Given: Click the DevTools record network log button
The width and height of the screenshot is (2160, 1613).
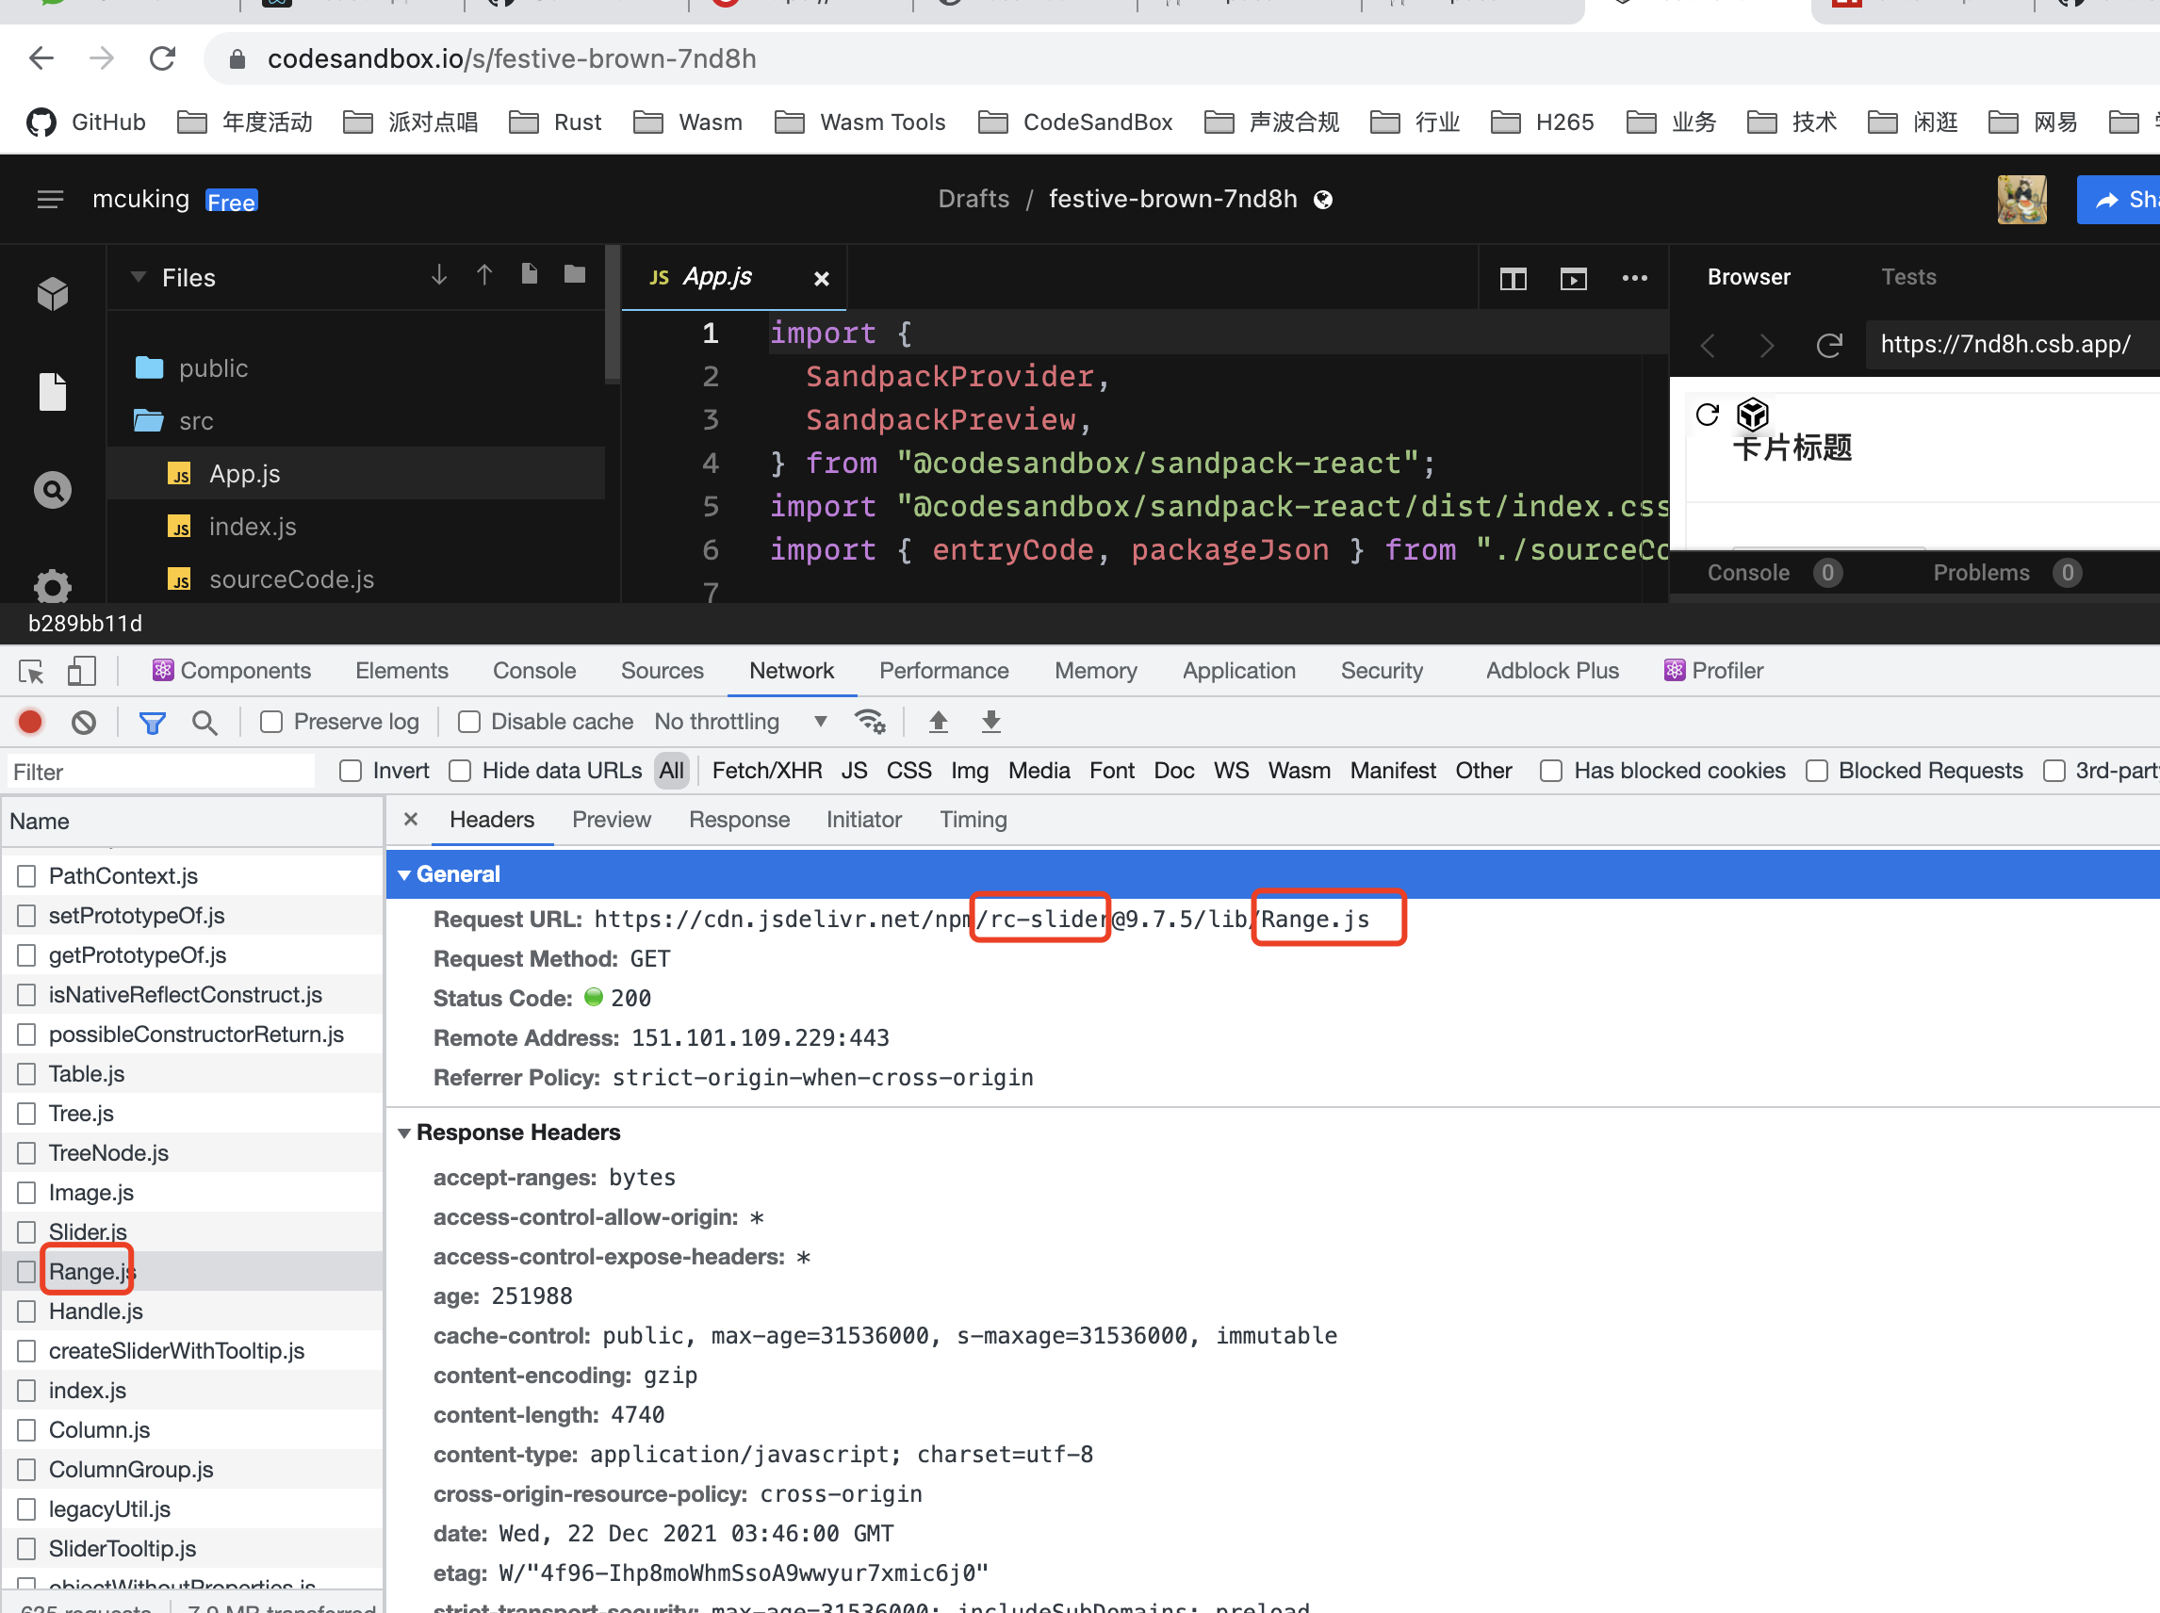Looking at the screenshot, I should coord(30,722).
